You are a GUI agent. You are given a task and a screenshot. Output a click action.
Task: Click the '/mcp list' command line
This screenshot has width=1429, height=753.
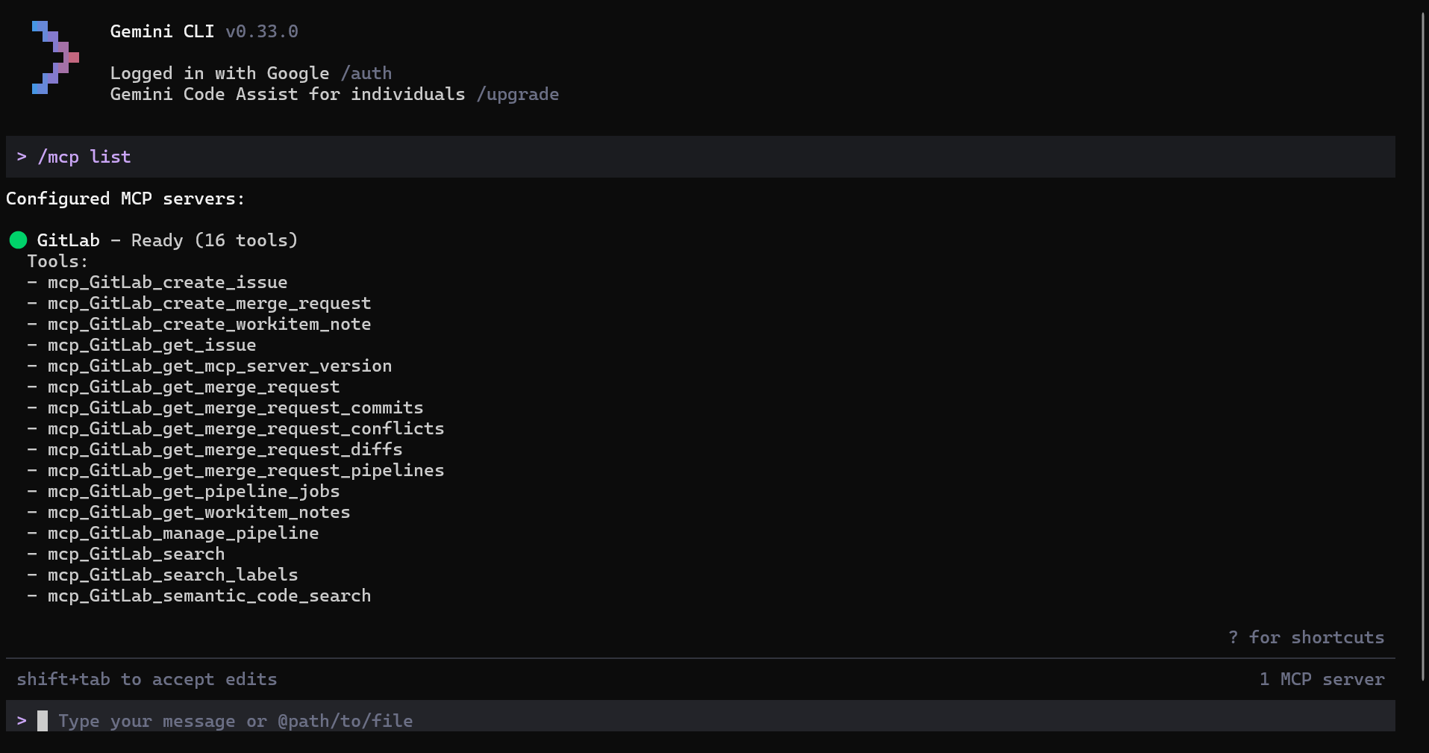coord(84,157)
